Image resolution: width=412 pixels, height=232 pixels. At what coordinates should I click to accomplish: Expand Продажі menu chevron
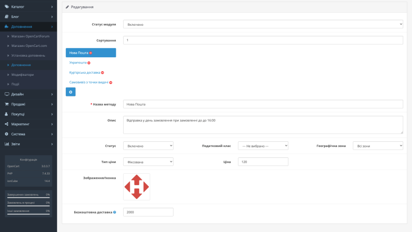coord(52,104)
